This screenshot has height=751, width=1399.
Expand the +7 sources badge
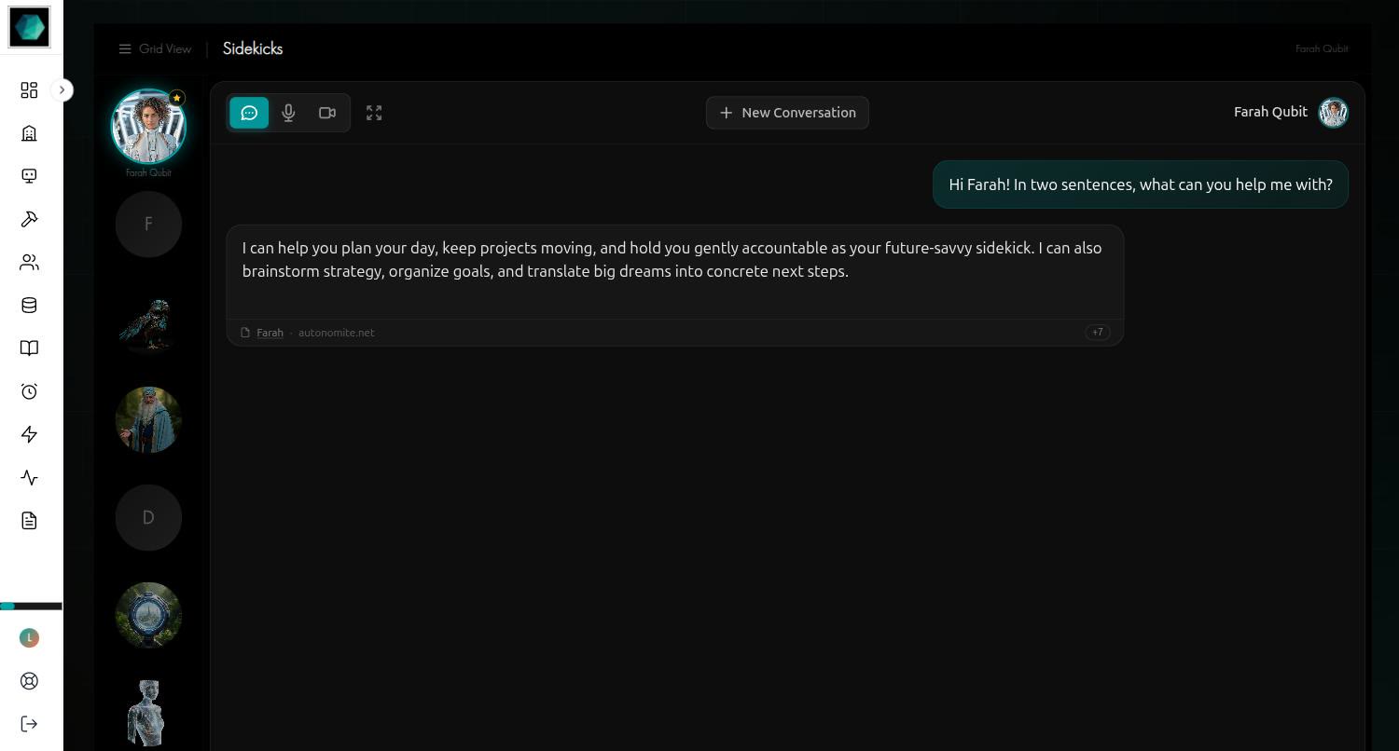pos(1098,333)
